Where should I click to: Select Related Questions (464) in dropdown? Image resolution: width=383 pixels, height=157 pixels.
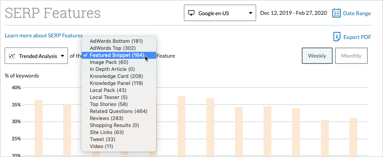(118, 111)
